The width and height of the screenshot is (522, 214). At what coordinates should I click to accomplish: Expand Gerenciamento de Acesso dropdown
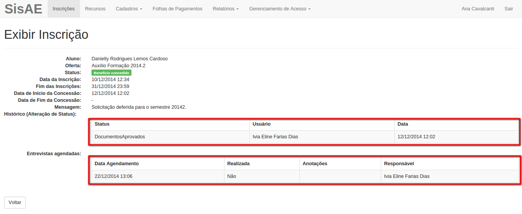280,8
